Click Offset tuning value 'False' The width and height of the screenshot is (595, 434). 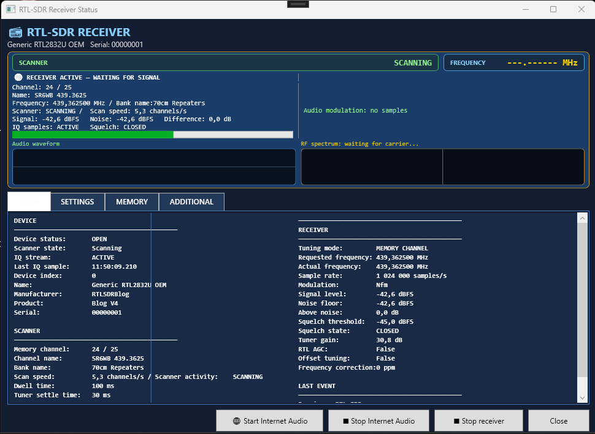click(x=386, y=358)
